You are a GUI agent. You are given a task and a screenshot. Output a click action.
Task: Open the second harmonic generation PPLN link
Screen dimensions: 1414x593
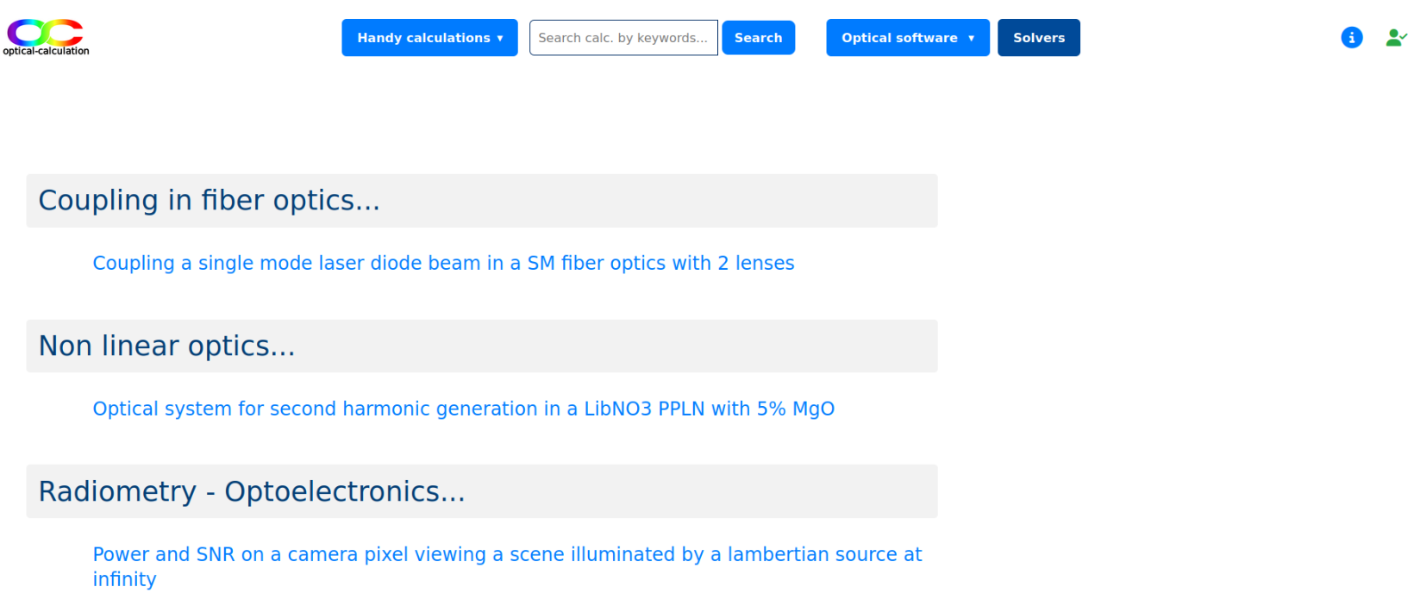[x=464, y=409]
